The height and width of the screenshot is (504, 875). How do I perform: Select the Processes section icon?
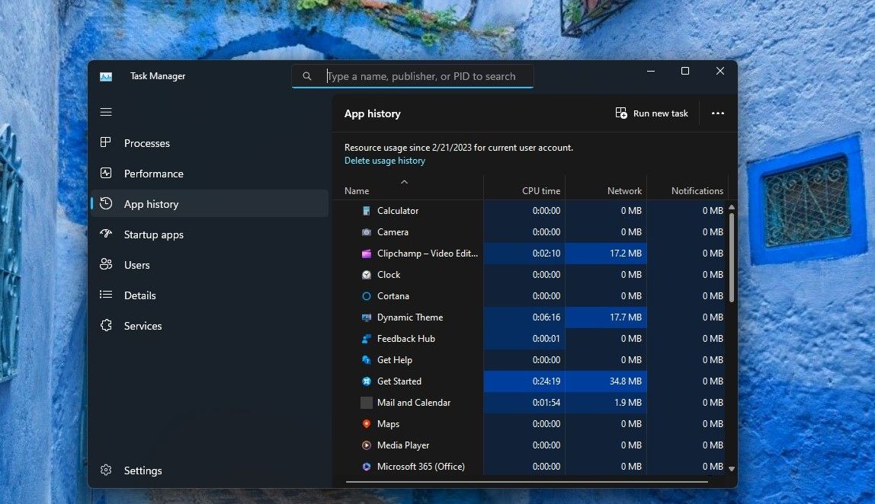click(x=107, y=143)
